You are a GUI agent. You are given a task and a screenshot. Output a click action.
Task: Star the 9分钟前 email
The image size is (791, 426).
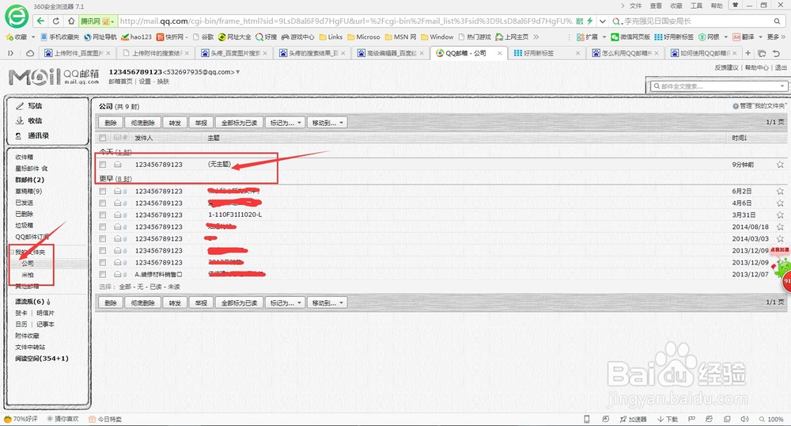click(780, 165)
